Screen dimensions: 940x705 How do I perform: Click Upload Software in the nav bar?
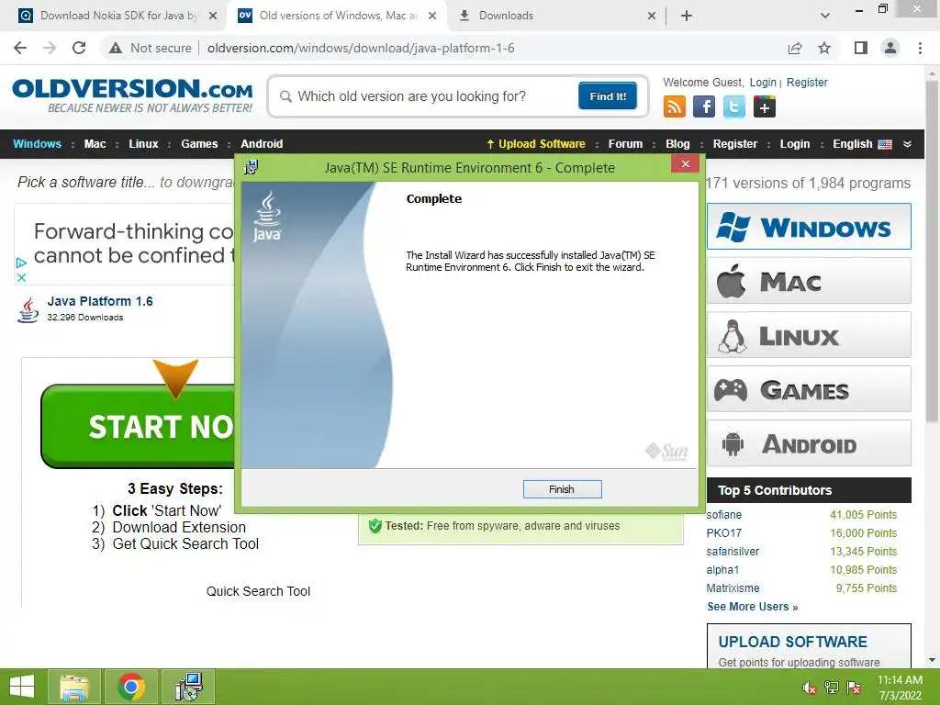536,144
